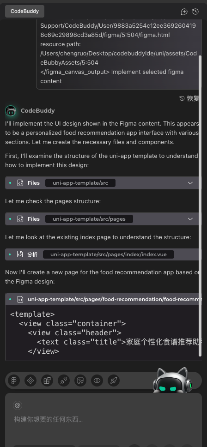This screenshot has height=447, width=207.
Task: Click the @ mention button
Action: tap(18, 405)
